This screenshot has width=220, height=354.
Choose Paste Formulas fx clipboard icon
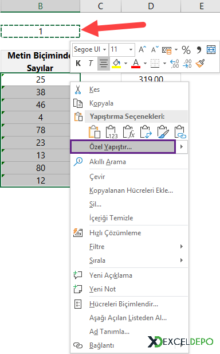[129, 132]
